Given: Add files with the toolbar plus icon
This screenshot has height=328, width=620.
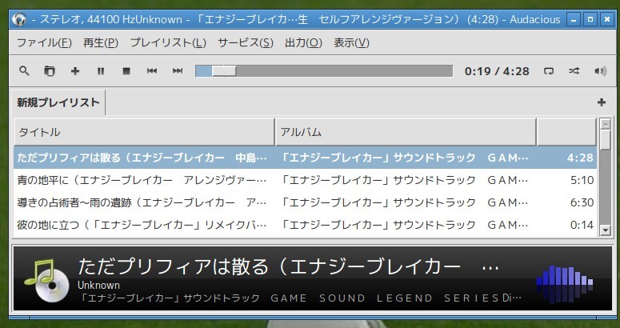Looking at the screenshot, I should (x=75, y=71).
